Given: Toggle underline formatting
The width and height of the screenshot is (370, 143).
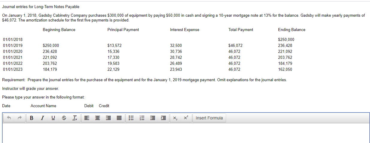Looking at the screenshot, I should (53, 118).
